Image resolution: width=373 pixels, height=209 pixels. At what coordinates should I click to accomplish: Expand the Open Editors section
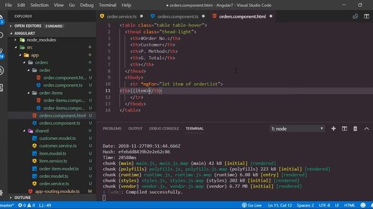click(x=28, y=26)
